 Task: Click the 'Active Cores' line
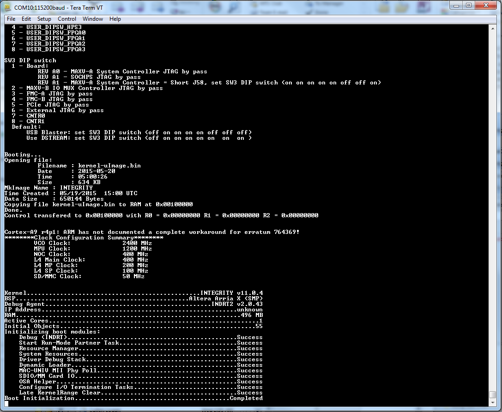tap(133, 321)
